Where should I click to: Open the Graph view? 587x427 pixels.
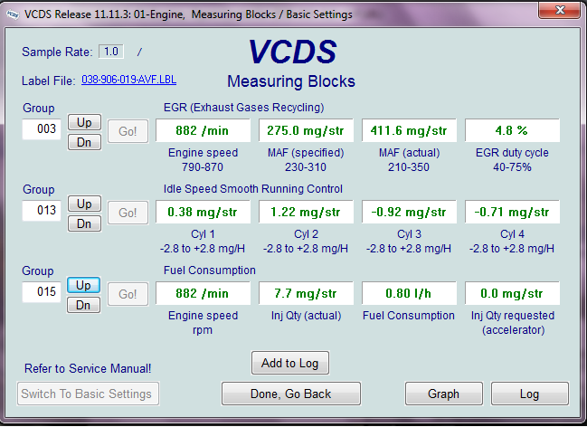pyautogui.click(x=443, y=394)
